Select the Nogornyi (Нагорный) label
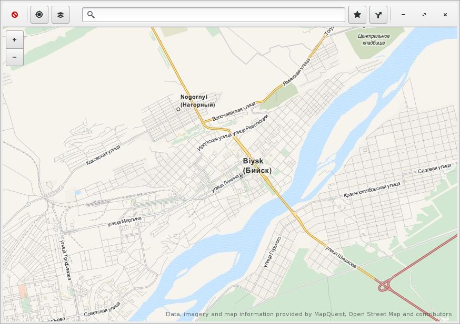Viewport: 460px width, 324px height. click(x=197, y=101)
